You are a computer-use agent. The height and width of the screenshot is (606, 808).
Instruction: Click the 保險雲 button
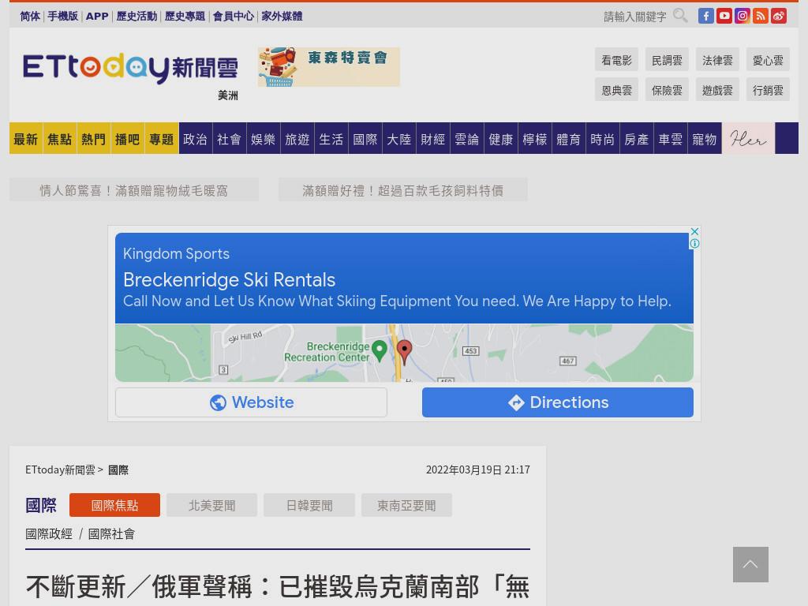(x=667, y=90)
